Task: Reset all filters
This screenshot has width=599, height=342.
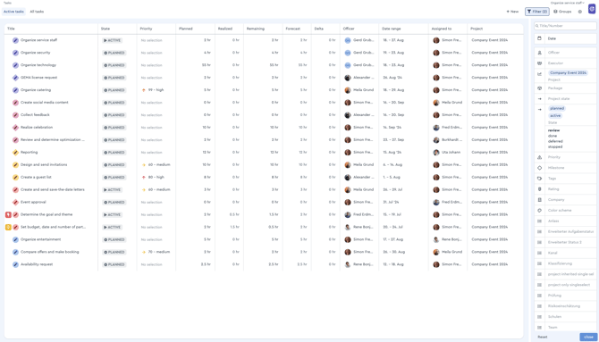Action: [543, 337]
